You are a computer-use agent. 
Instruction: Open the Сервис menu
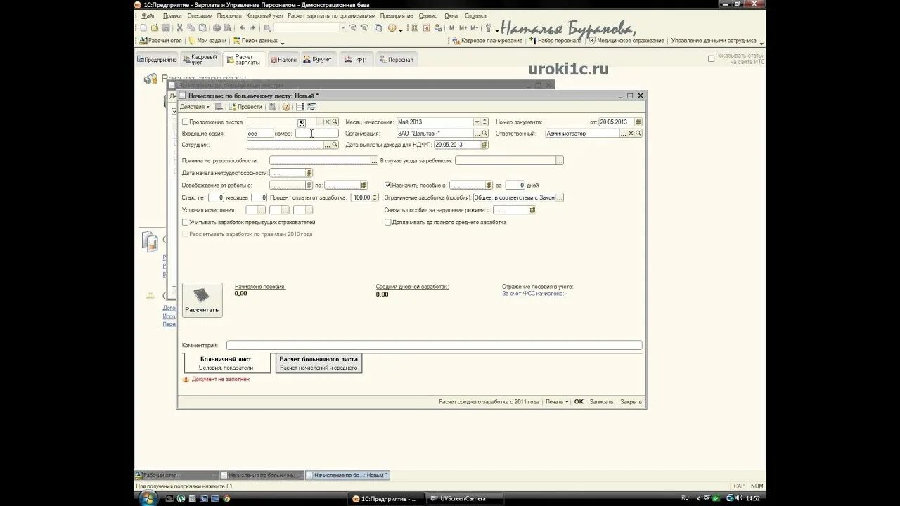[x=427, y=15]
